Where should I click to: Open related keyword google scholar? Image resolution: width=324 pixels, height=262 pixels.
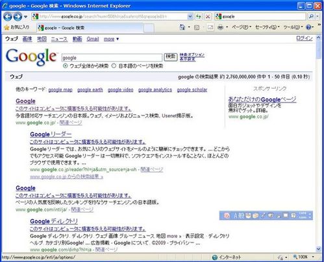point(192,89)
